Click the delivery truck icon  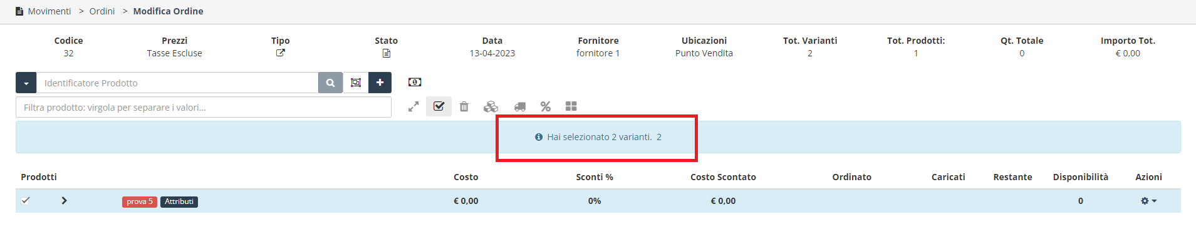[520, 107]
